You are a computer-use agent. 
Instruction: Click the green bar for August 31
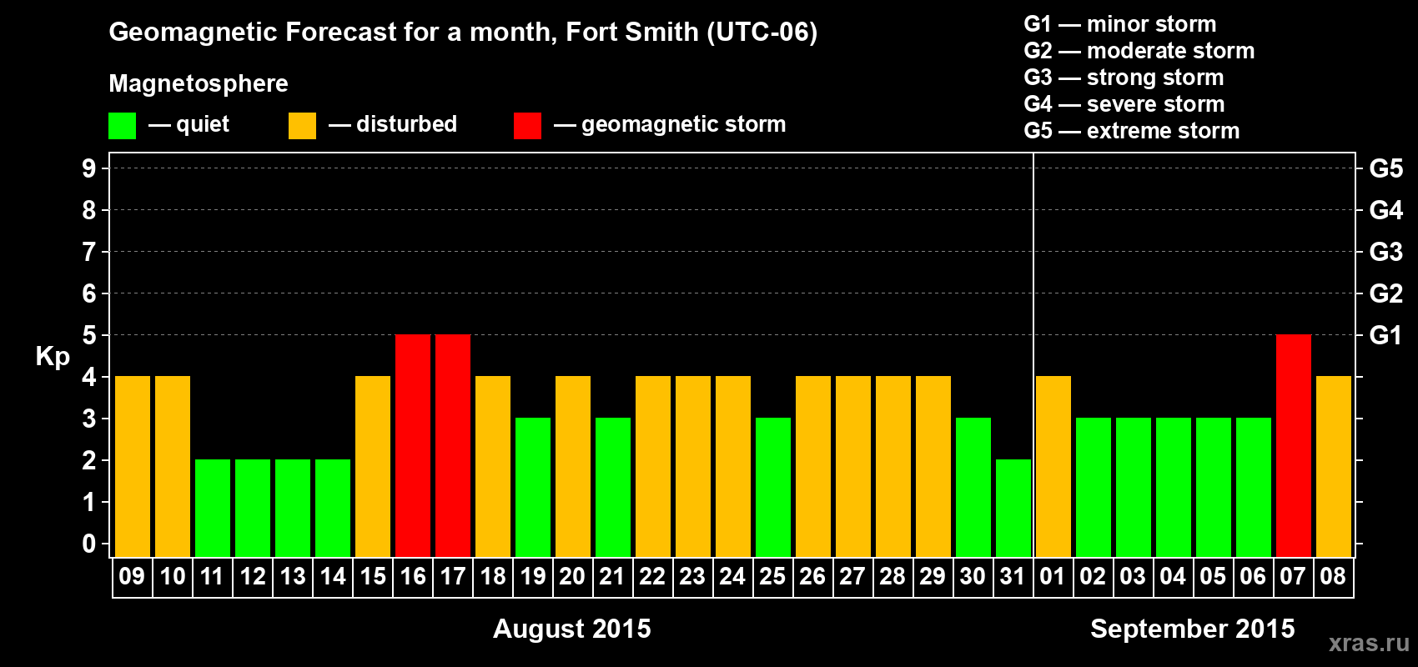point(1013,508)
